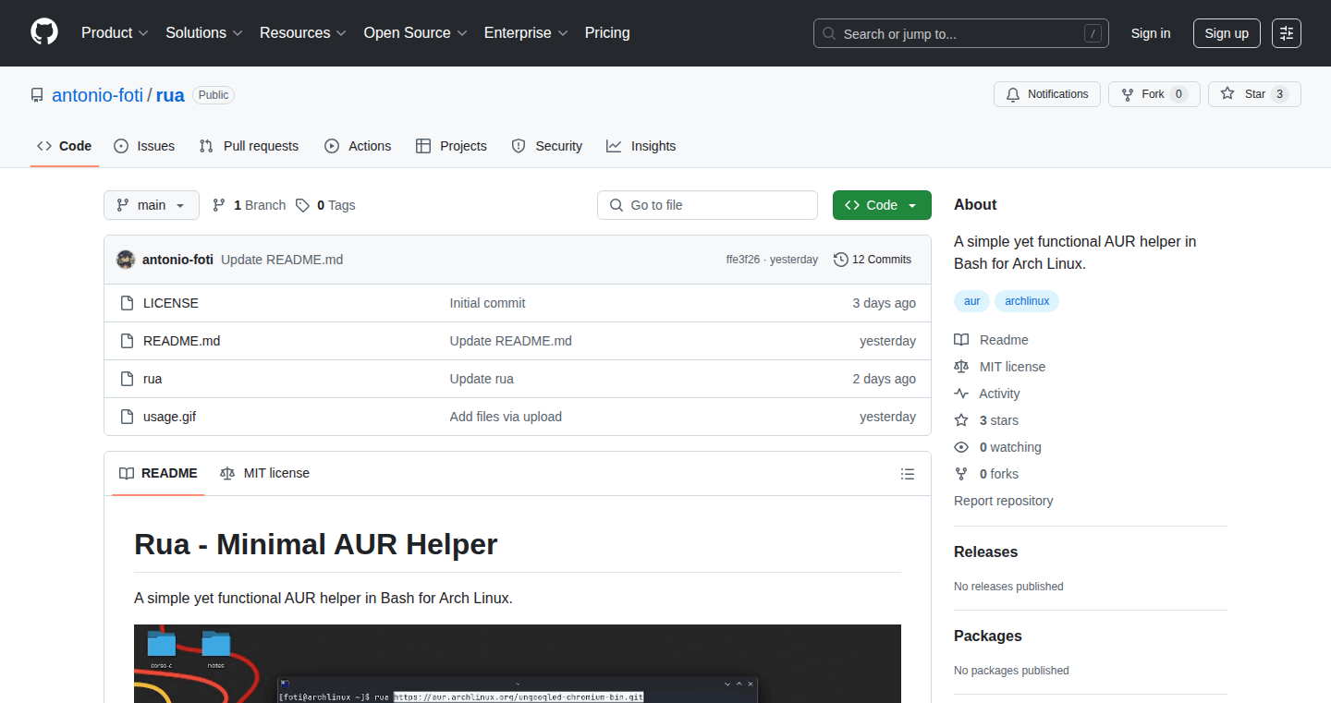
Task: Open the Packages heading link
Action: [988, 636]
